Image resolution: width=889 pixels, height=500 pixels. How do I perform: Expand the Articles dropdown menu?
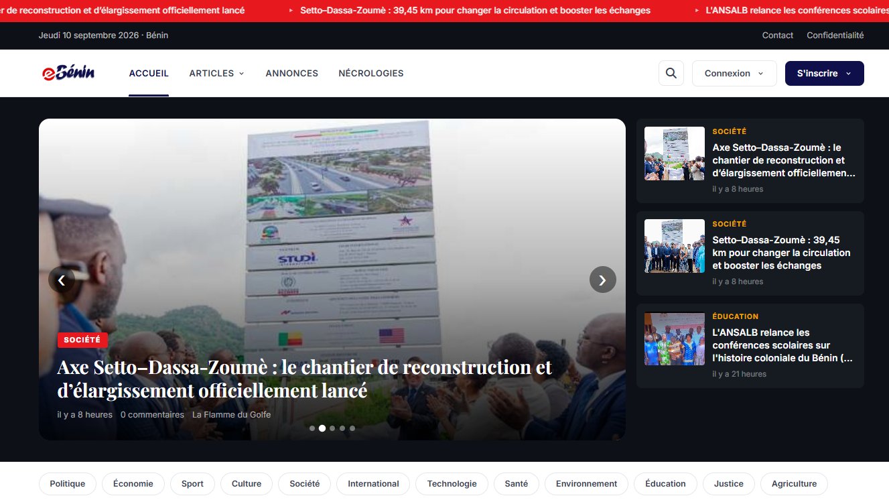[216, 73]
